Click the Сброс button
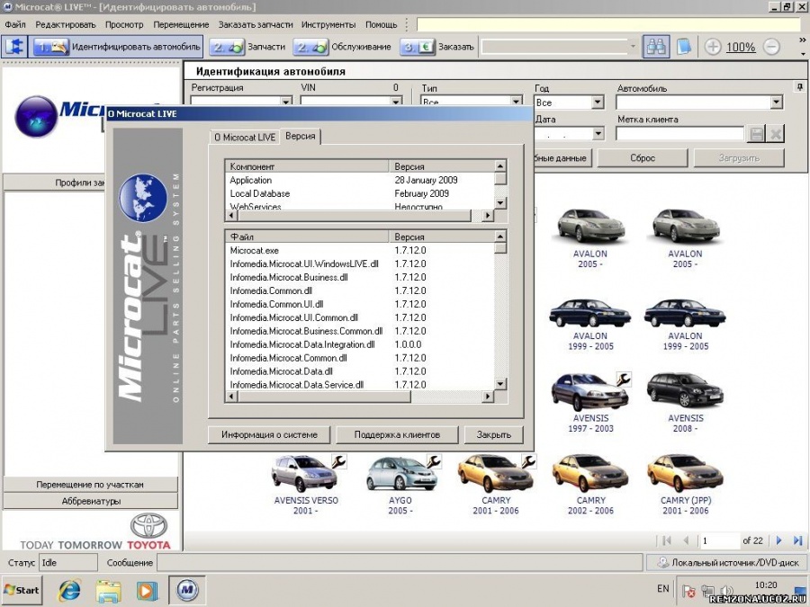This screenshot has height=607, width=810. (642, 158)
